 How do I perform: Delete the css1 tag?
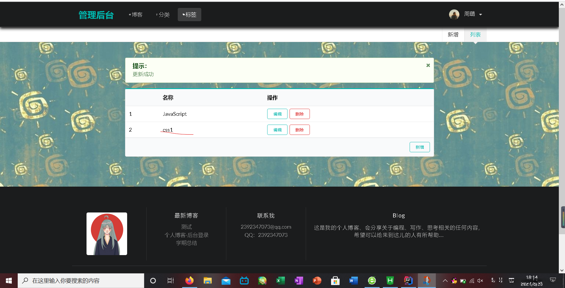pos(300,130)
